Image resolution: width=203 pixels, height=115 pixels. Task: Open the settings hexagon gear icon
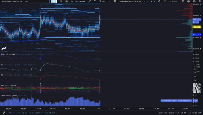pos(188,1)
